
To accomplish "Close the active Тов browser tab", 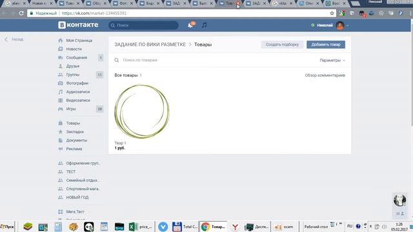I will pos(237,3).
